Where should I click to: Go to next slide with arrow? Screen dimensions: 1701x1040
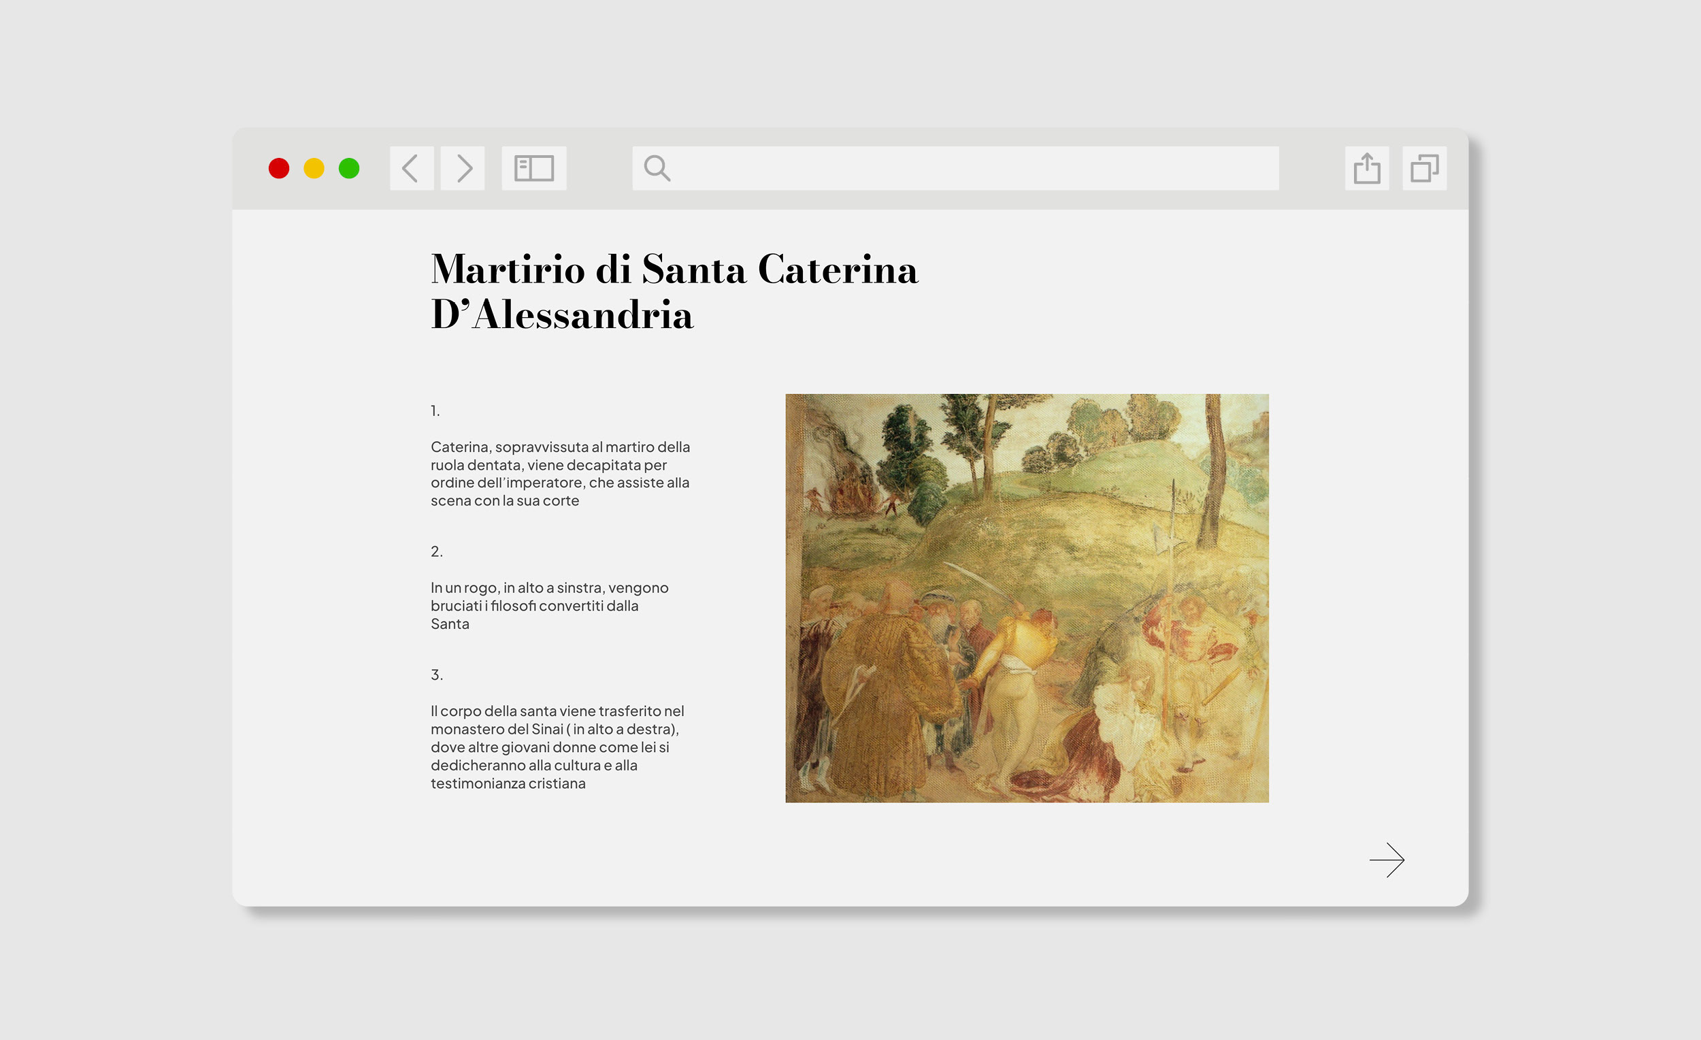coord(1387,860)
